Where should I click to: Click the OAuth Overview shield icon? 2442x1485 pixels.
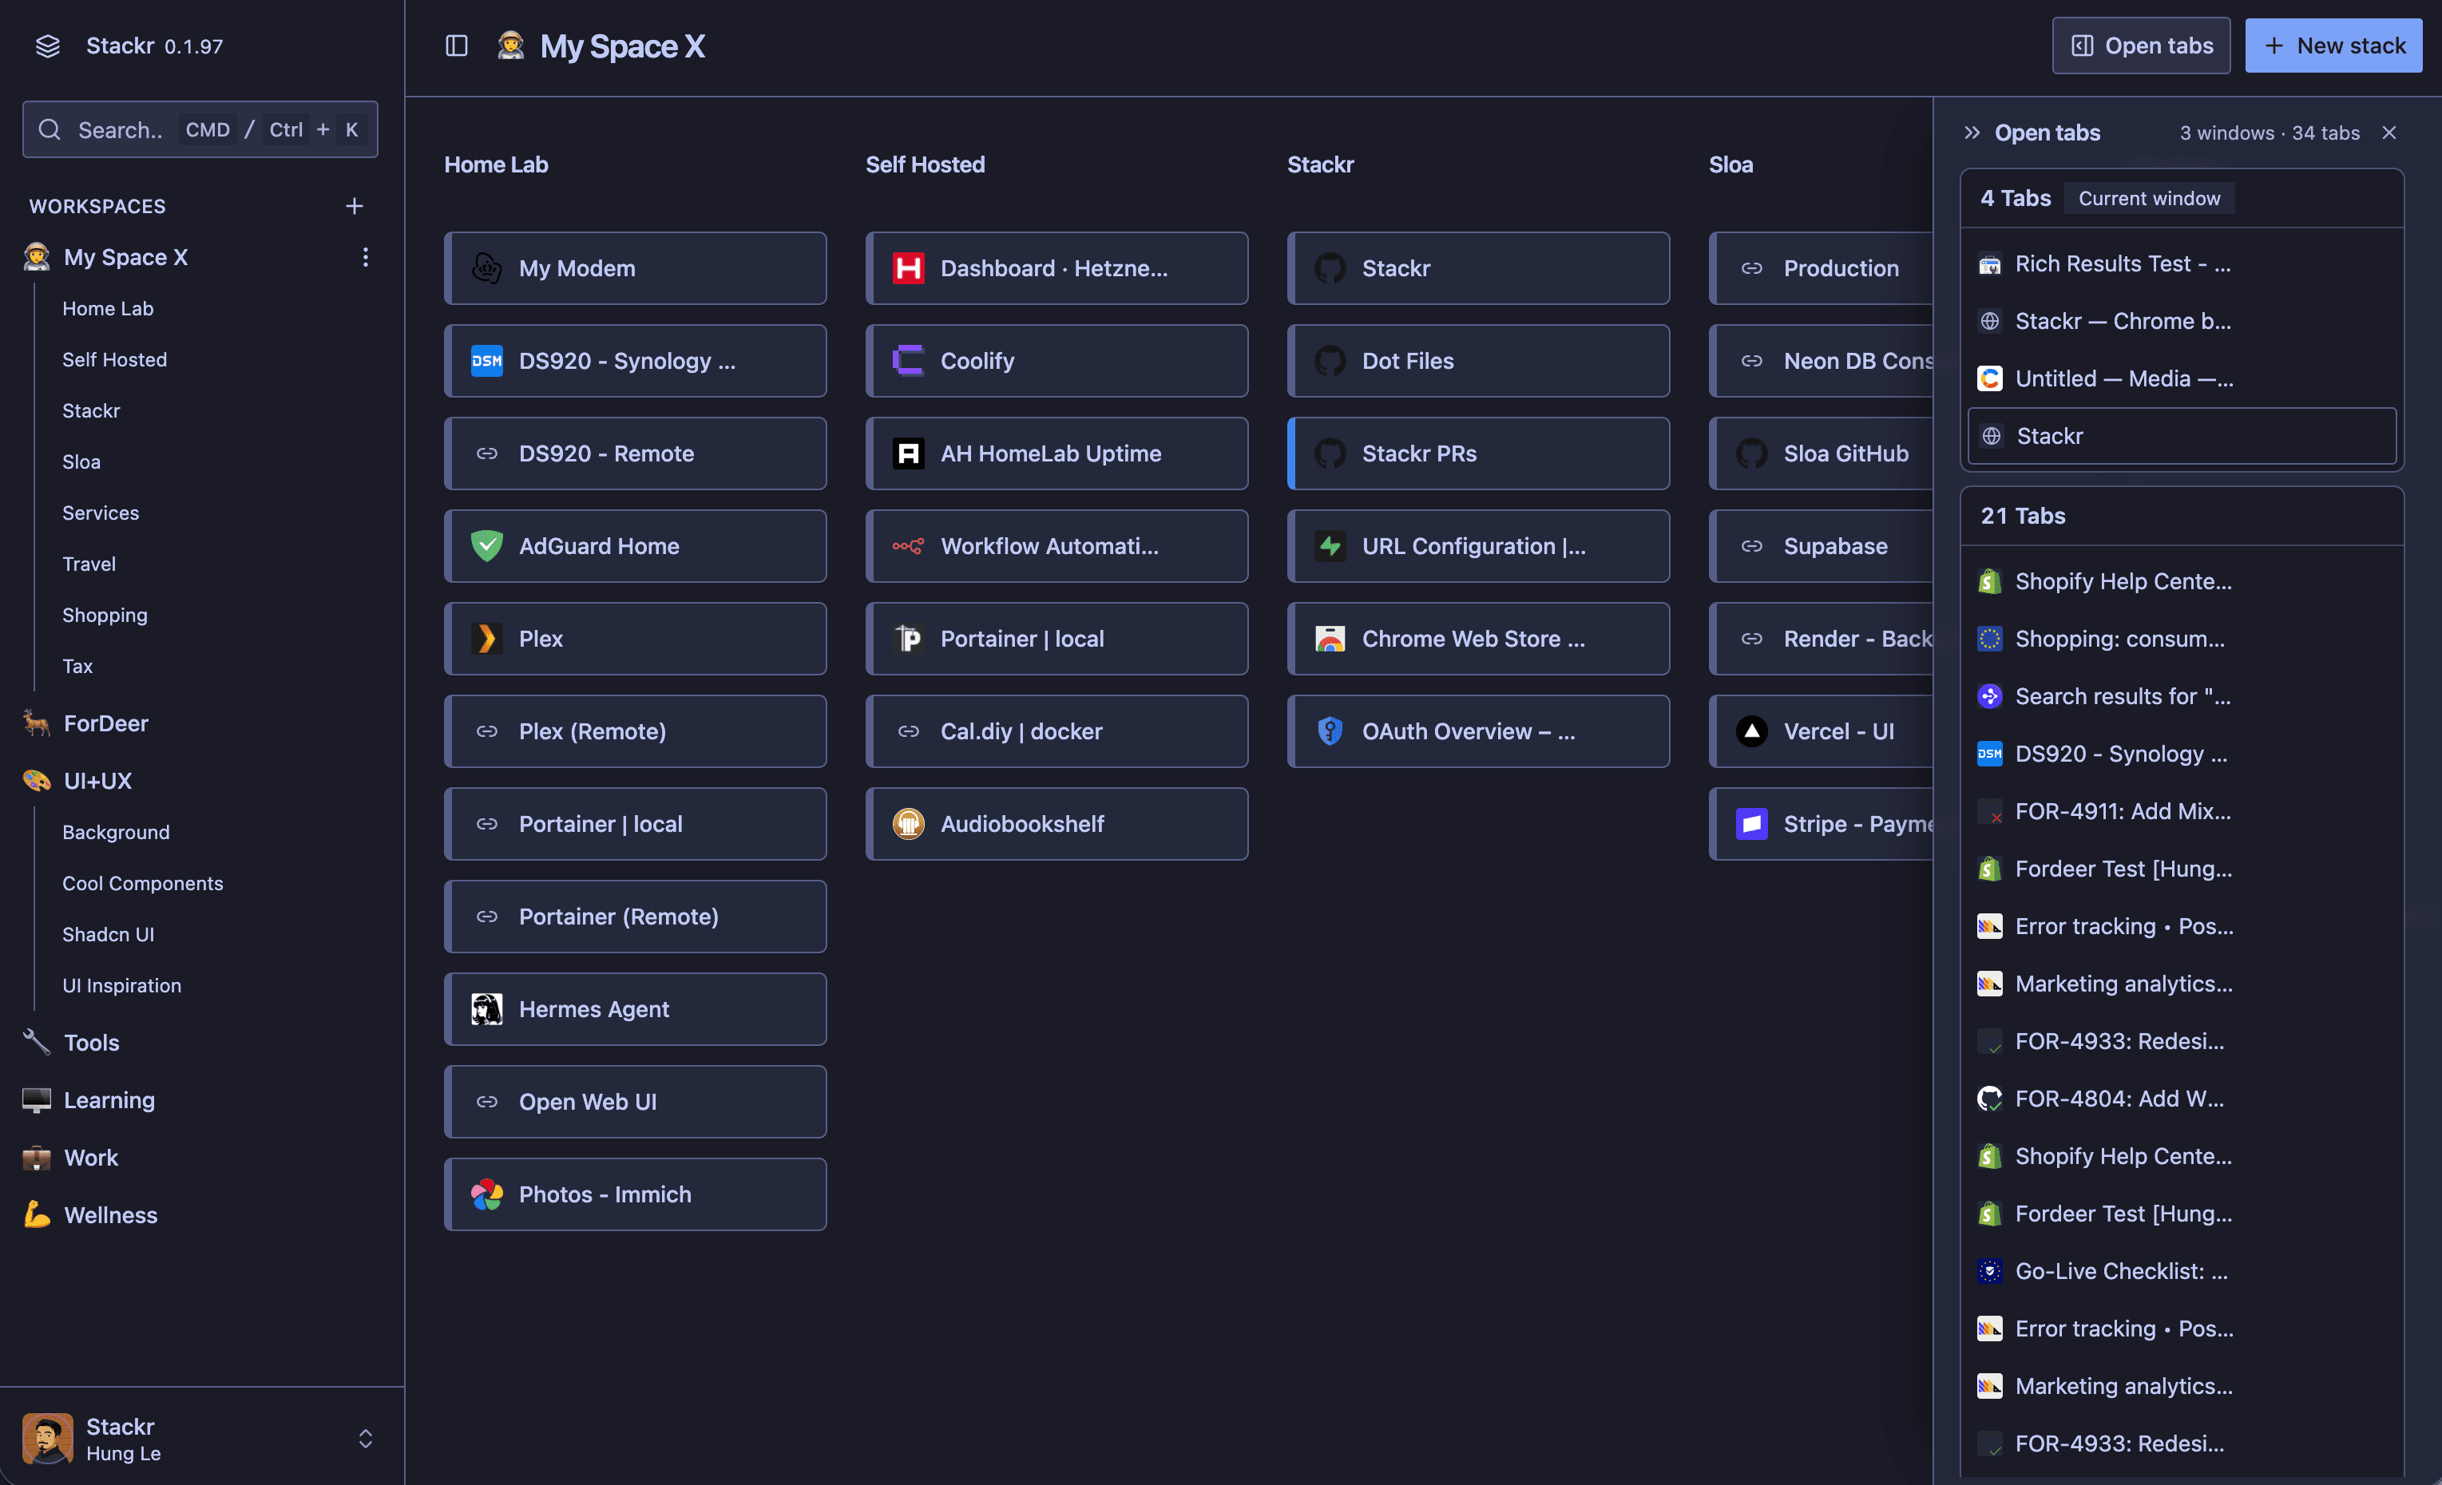(1330, 731)
